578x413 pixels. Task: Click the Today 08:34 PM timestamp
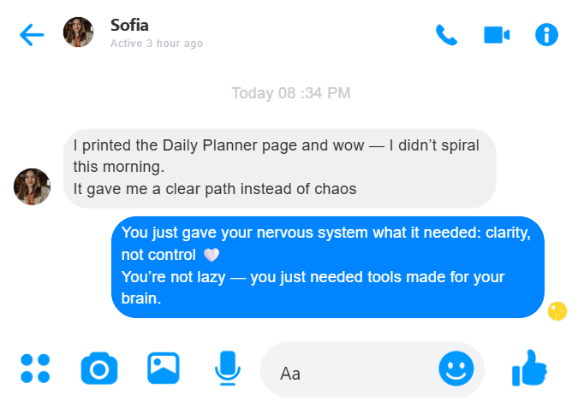click(x=291, y=93)
